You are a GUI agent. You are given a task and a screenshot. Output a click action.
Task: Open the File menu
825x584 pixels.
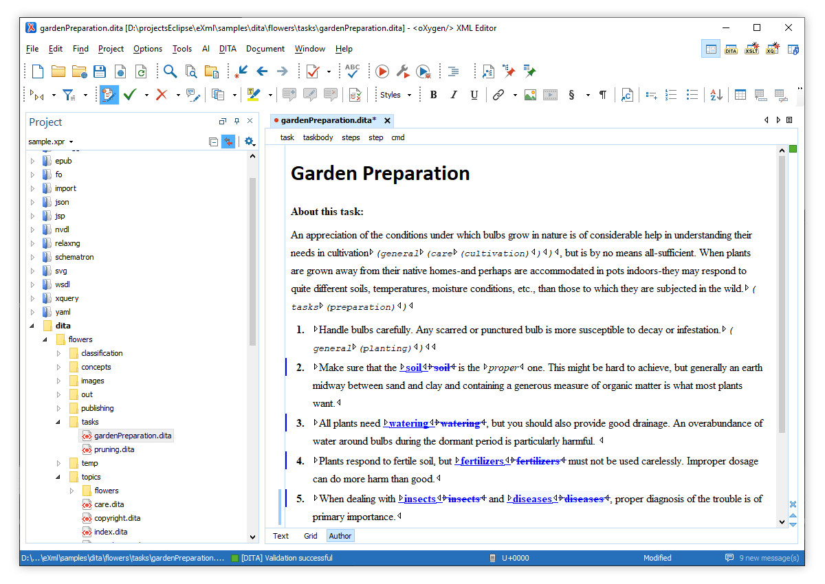pyautogui.click(x=32, y=49)
